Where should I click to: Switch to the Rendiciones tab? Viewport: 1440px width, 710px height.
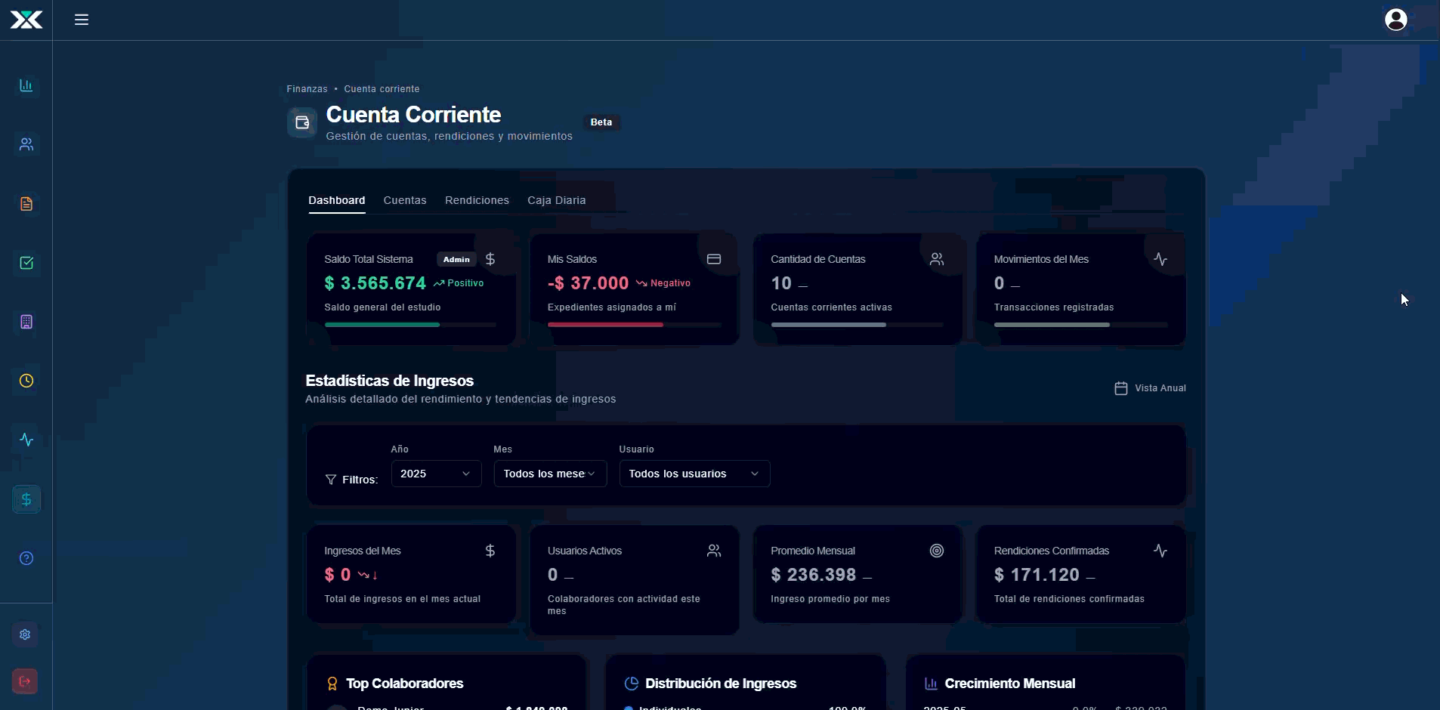tap(477, 200)
